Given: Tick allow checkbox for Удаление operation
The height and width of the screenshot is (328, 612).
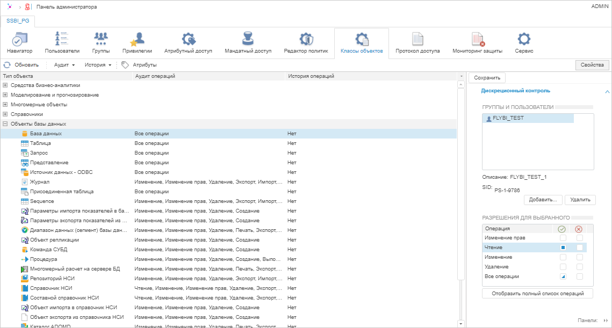Looking at the screenshot, I should click(x=563, y=267).
